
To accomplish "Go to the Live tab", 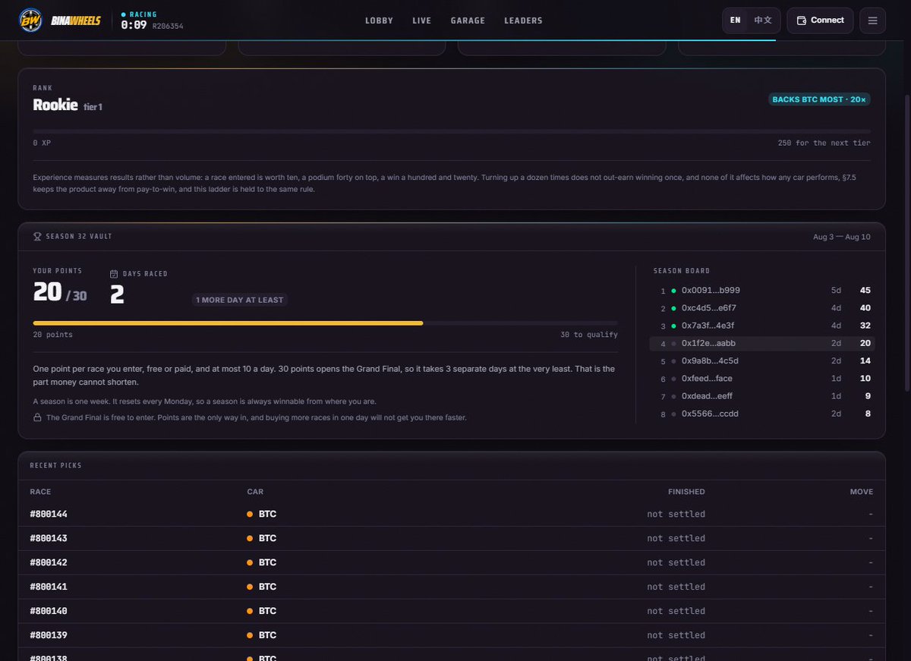I will click(x=421, y=20).
